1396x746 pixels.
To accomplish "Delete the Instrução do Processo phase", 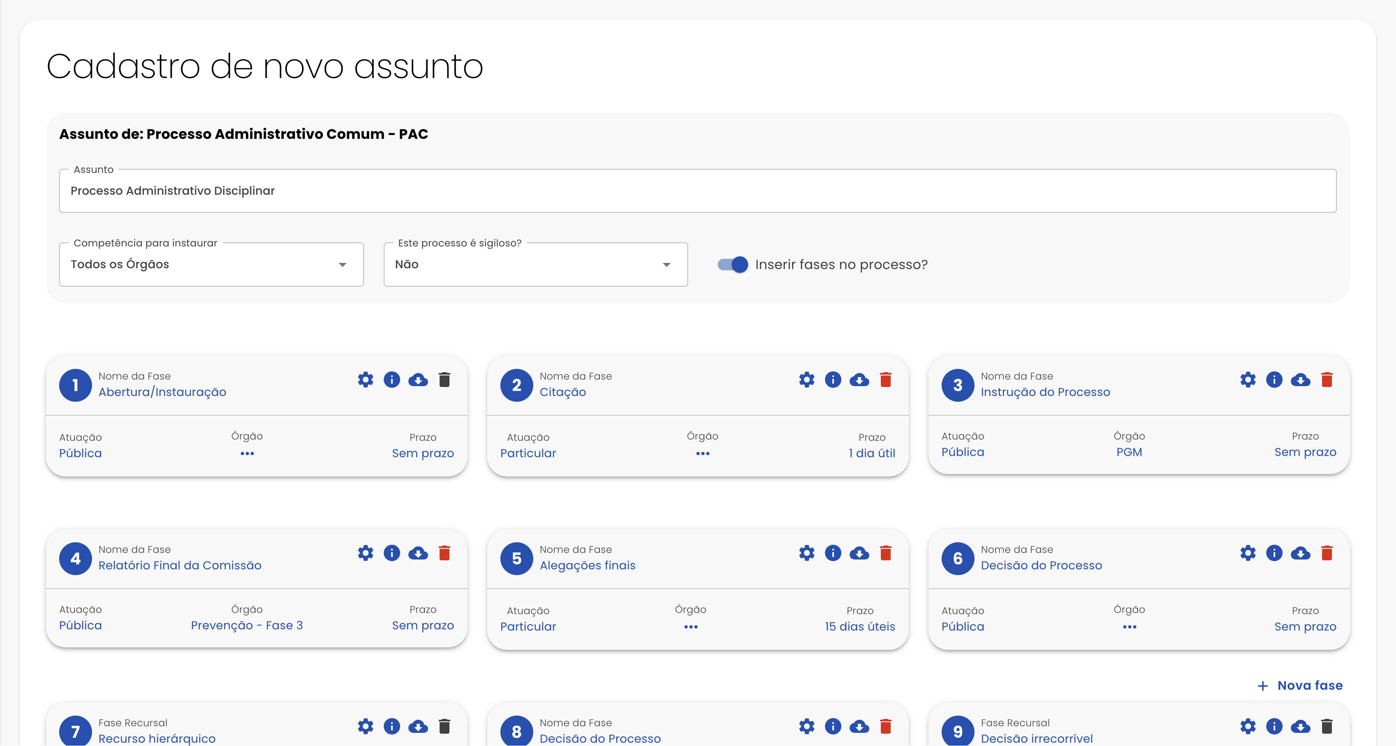I will pos(1327,379).
